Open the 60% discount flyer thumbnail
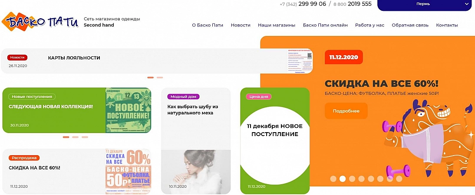 tap(128, 172)
